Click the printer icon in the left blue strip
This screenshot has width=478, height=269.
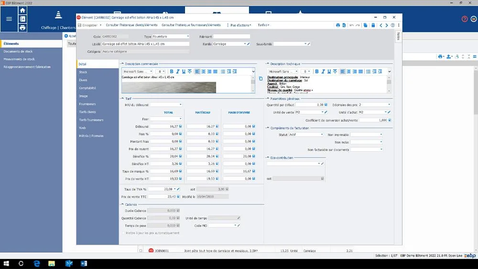pos(22,28)
